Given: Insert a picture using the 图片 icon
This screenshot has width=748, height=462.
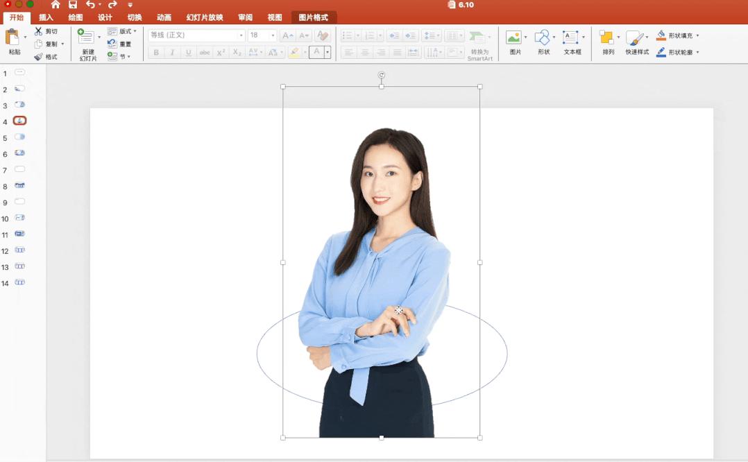Looking at the screenshot, I should 514,38.
